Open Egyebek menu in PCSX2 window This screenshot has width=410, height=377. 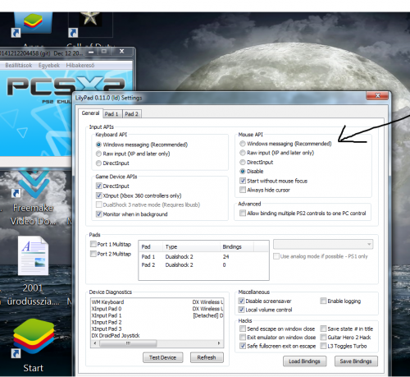(49, 65)
